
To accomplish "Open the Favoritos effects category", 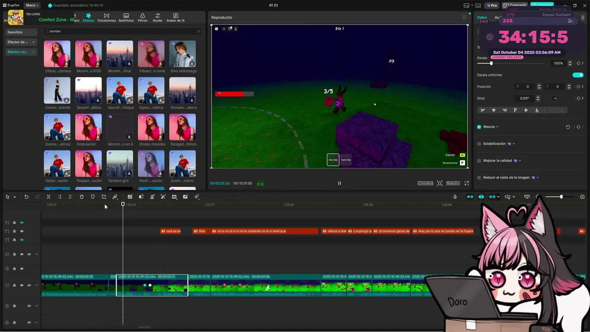I will [x=21, y=32].
